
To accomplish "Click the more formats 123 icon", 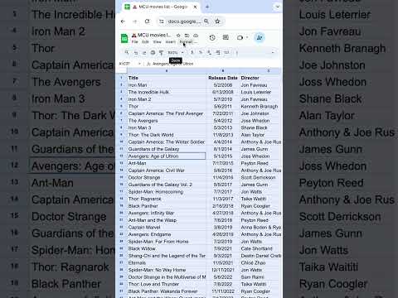I will (226, 52).
